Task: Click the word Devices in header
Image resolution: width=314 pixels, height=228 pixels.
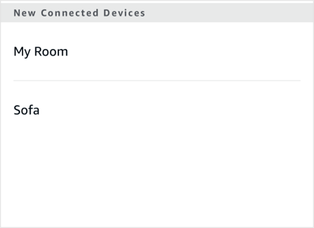Action: (124, 13)
